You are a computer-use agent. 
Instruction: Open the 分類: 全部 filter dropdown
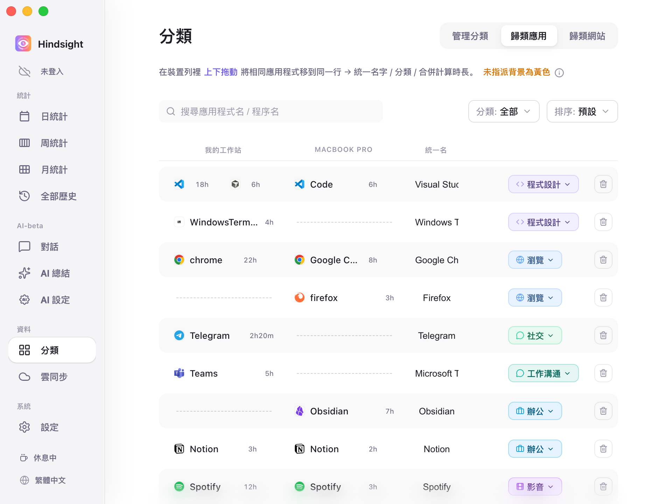tap(504, 111)
